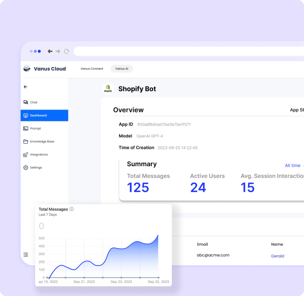The width and height of the screenshot is (304, 296).
Task: Click the Email column header
Action: (203, 244)
